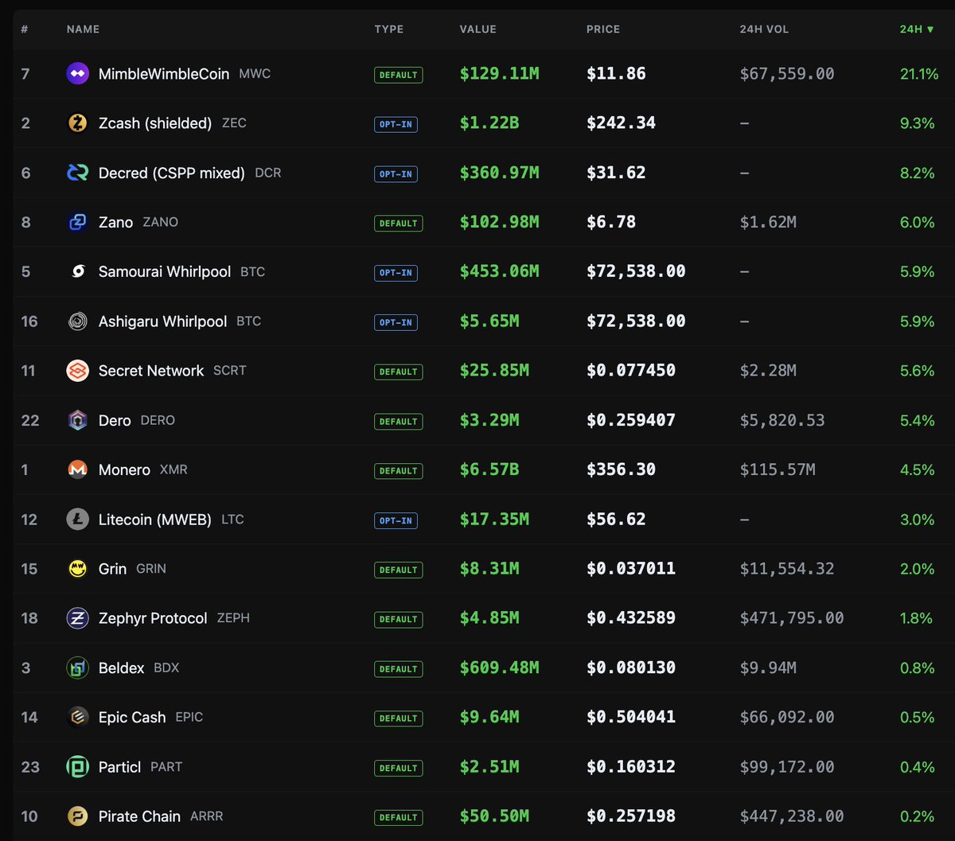Click the ZEC ticker symbol
955x841 pixels.
pos(234,123)
